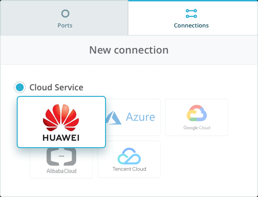Click the red Huawei flower logo
This screenshot has width=258, height=197.
(x=61, y=117)
